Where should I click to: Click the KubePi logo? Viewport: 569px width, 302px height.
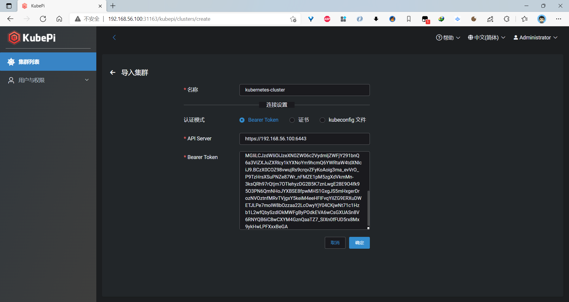coord(32,38)
